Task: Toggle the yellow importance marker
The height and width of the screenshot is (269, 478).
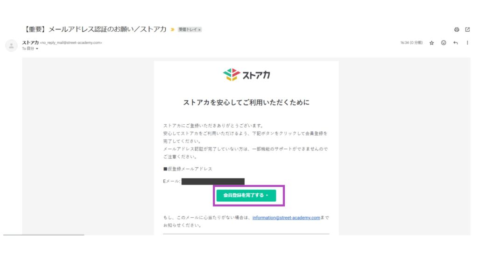Action: click(173, 29)
